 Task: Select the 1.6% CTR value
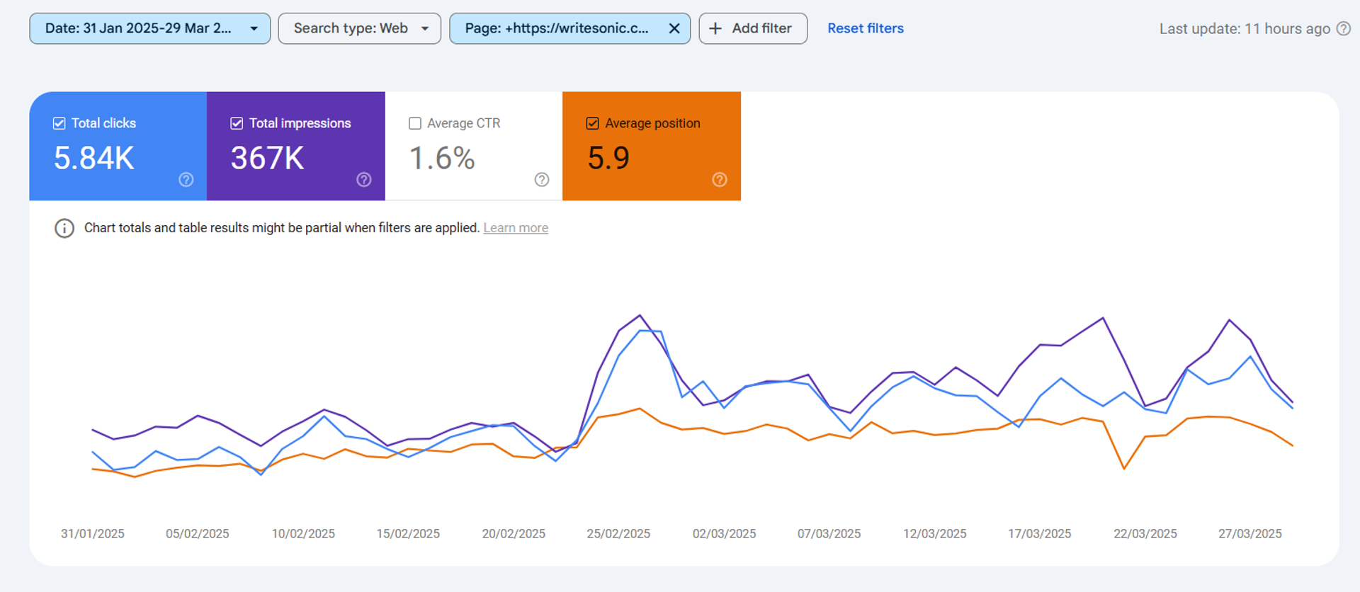(x=443, y=158)
